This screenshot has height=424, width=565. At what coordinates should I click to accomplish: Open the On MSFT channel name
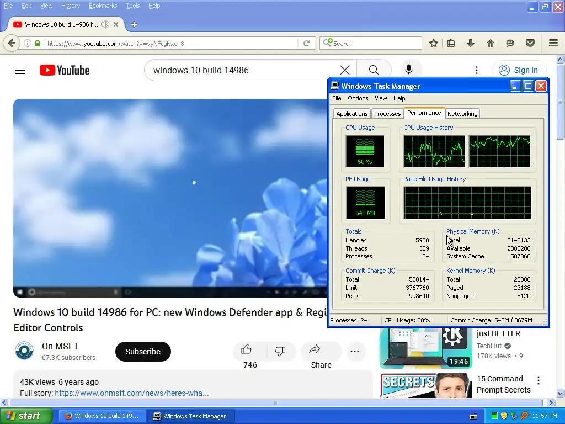click(x=60, y=346)
